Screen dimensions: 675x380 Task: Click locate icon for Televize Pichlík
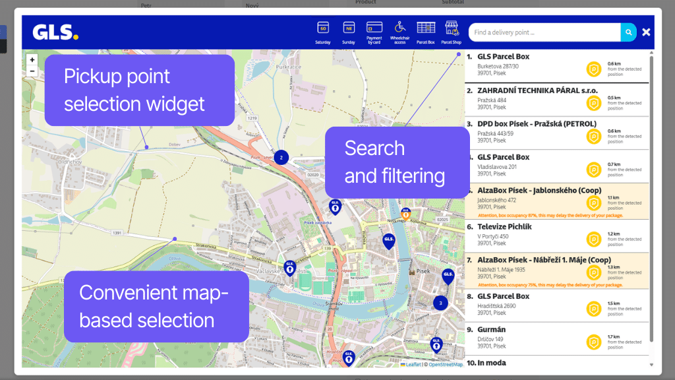pyautogui.click(x=594, y=239)
